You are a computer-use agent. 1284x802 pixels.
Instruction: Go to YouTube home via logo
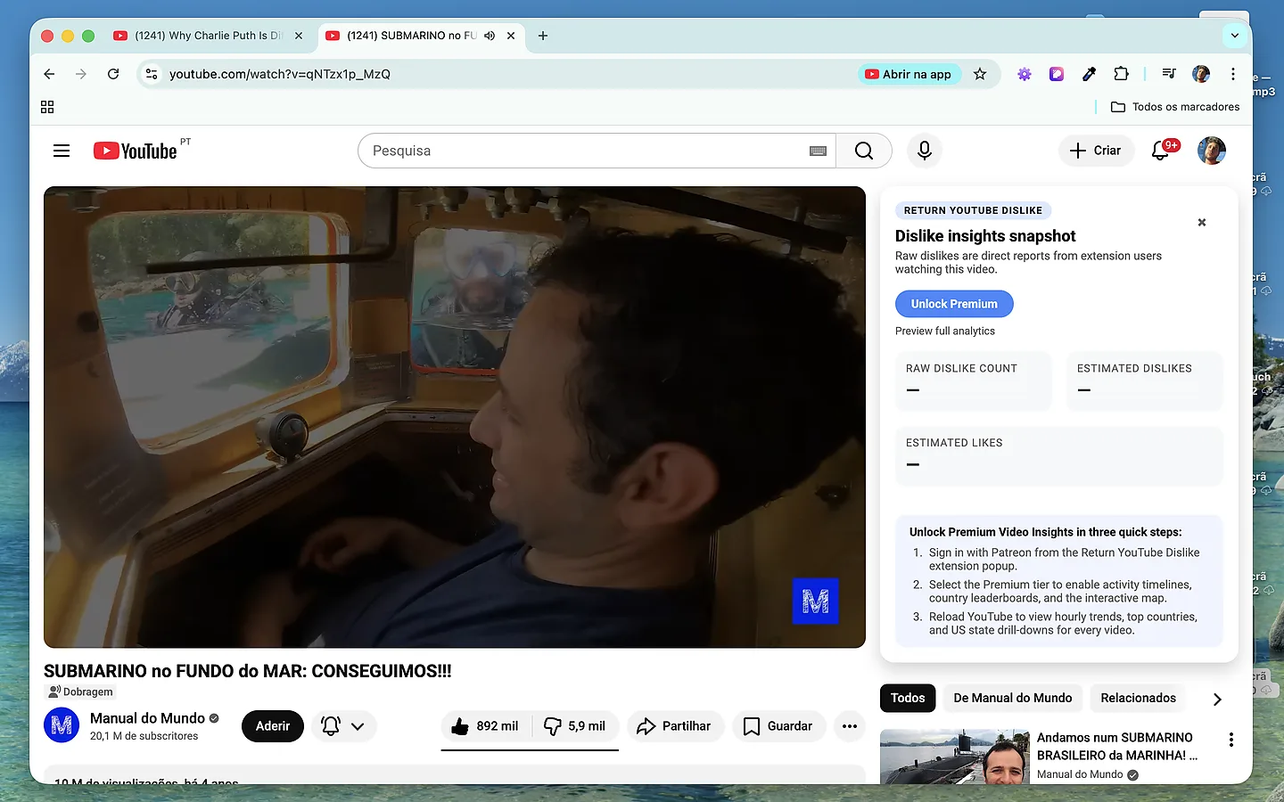click(136, 151)
